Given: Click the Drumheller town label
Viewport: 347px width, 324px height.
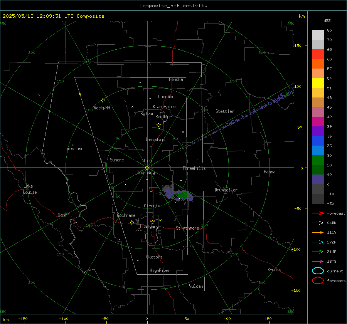Looking at the screenshot, I should 226,190.
